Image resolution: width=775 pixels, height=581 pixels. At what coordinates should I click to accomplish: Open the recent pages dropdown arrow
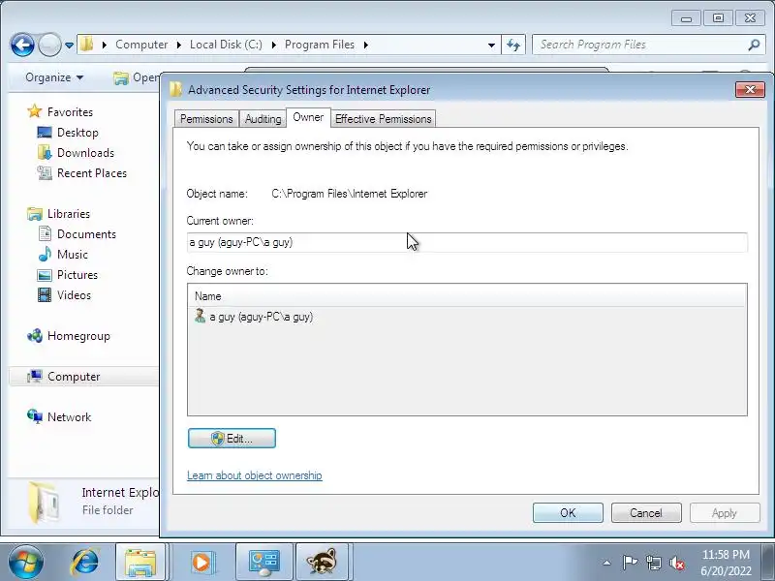(x=69, y=46)
